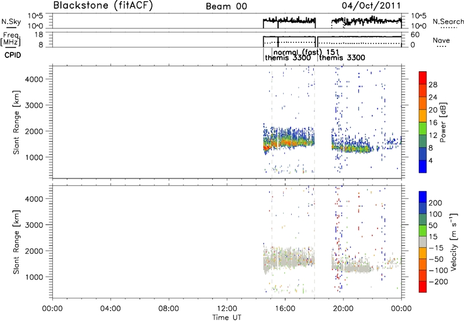Click the Slant Range label of velocity panel
464x321 pixels.
tap(16, 242)
